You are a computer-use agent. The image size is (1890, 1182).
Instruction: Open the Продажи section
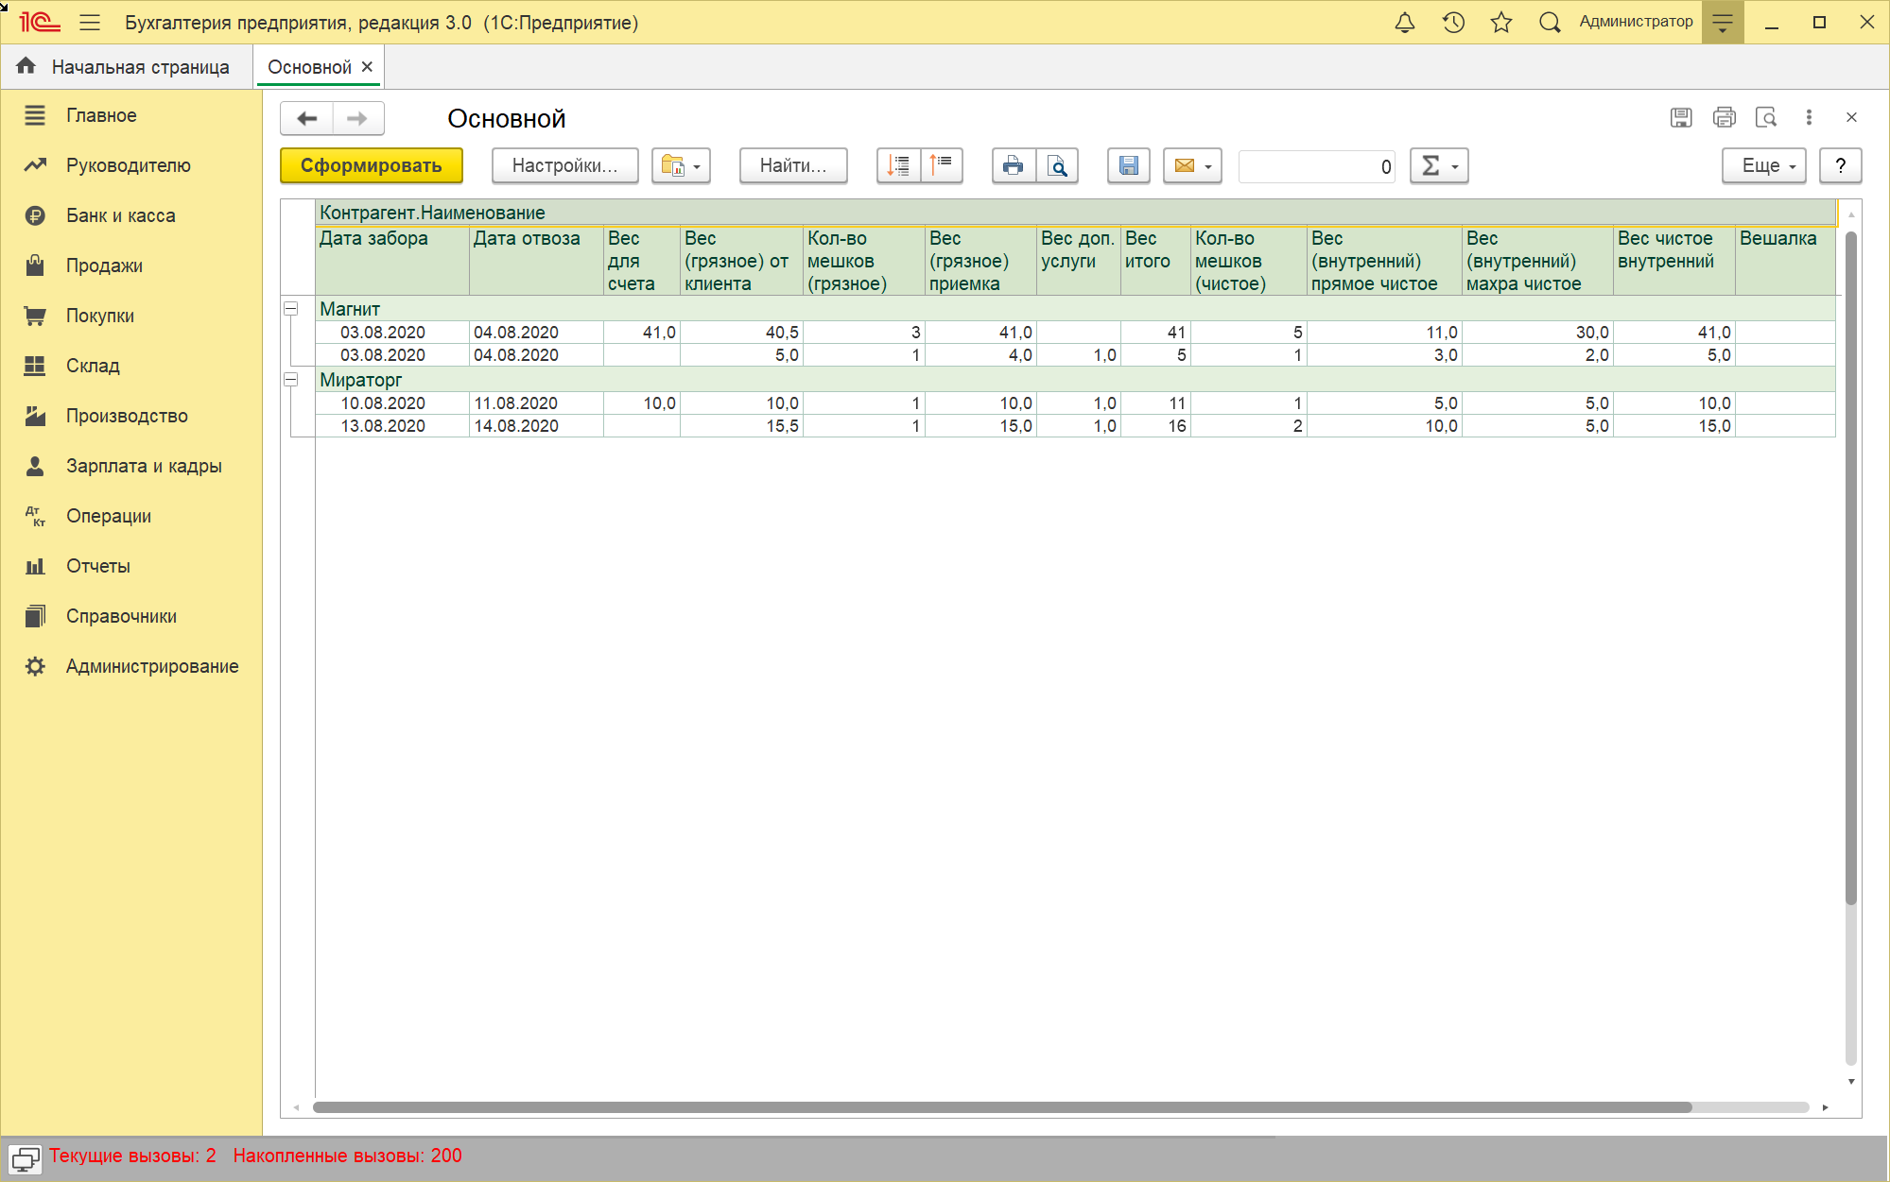(104, 266)
